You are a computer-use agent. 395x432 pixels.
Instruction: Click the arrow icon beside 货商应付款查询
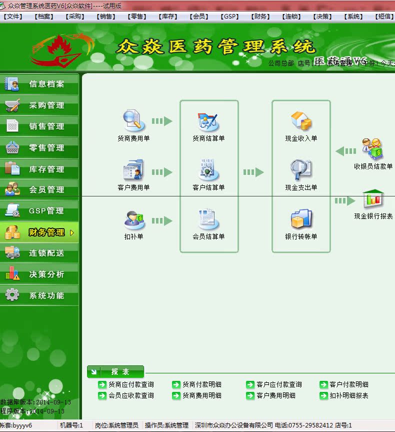[102, 384]
